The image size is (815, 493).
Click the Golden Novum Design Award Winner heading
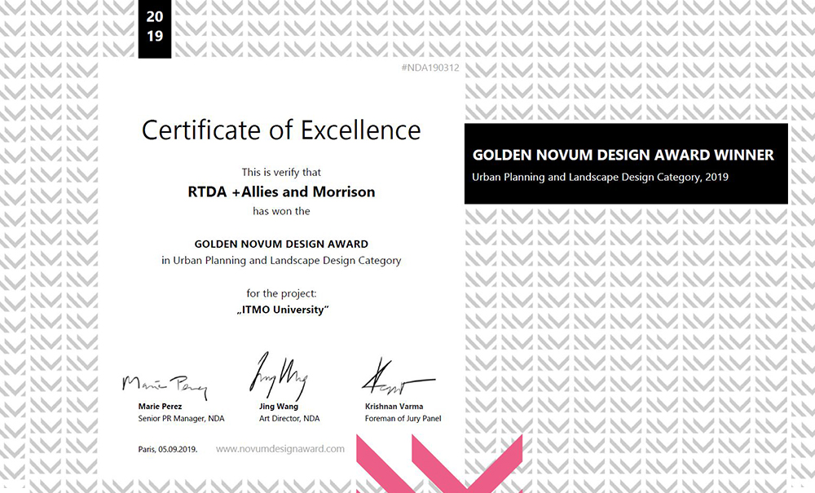pyautogui.click(x=623, y=155)
